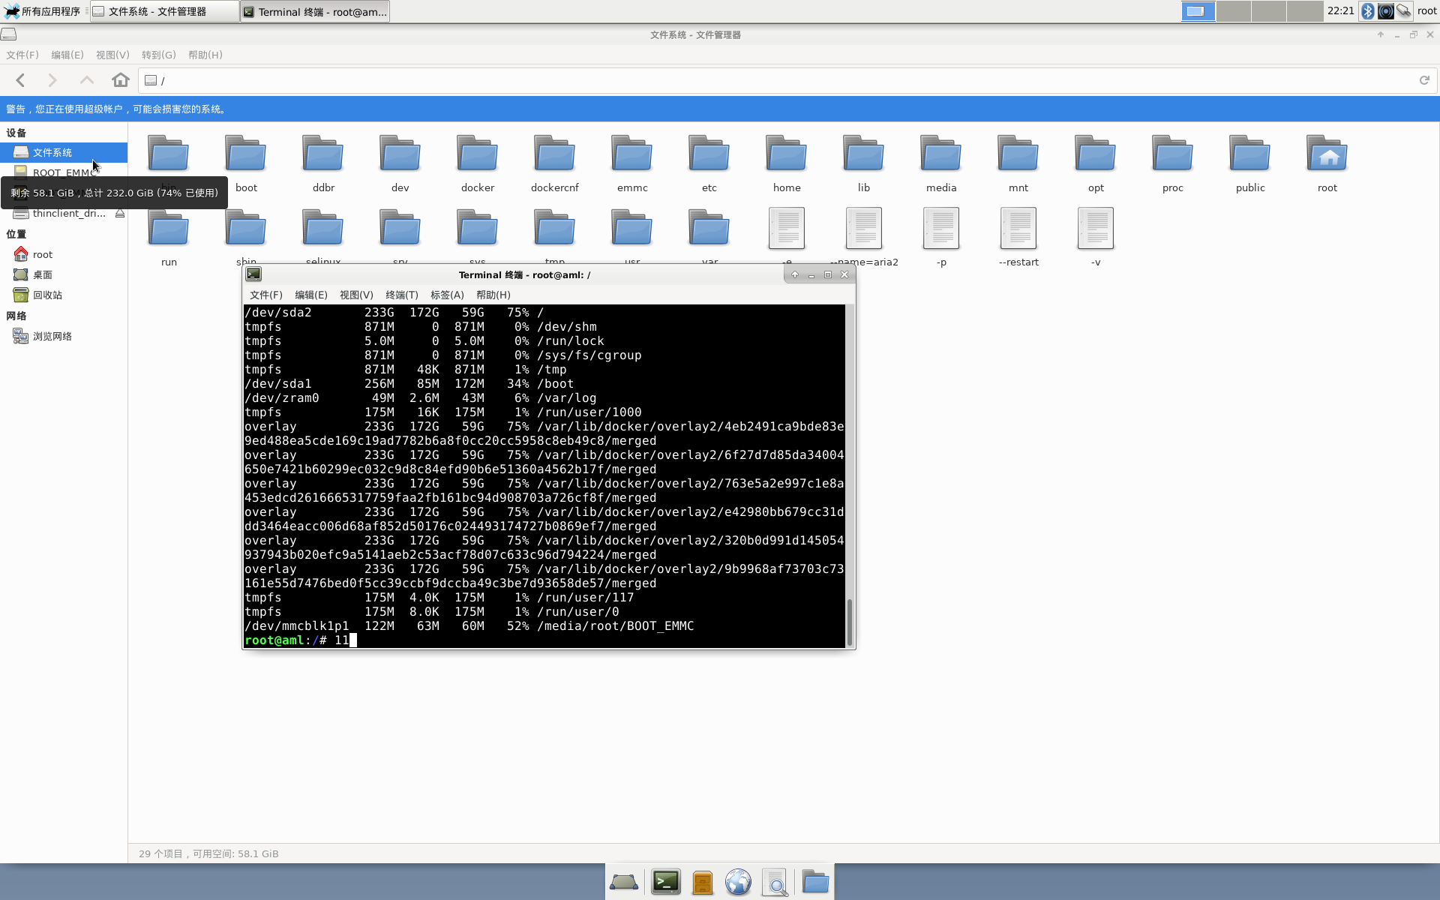This screenshot has width=1440, height=900.
Task: Select the --name=aria2 file
Action: (x=864, y=238)
